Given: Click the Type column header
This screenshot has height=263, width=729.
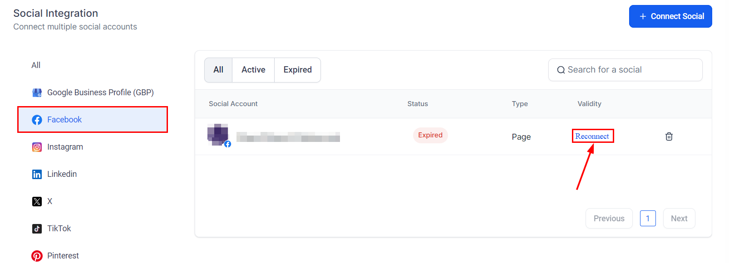Looking at the screenshot, I should click(520, 104).
